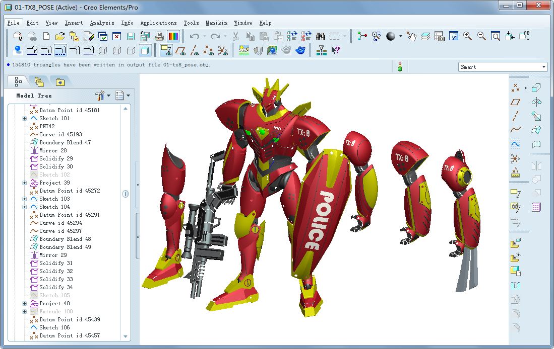Toggle datum plane display on or off
Image resolution: width=554 pixels, height=349 pixels.
point(180,50)
